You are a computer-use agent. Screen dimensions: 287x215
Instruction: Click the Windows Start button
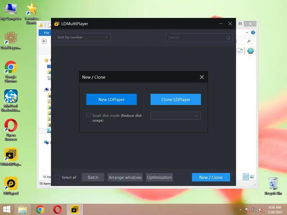(x=7, y=209)
